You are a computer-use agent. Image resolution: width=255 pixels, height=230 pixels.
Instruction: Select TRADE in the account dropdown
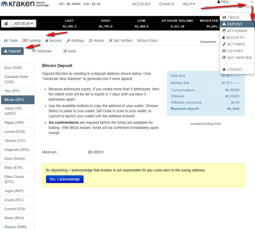(x=237, y=17)
